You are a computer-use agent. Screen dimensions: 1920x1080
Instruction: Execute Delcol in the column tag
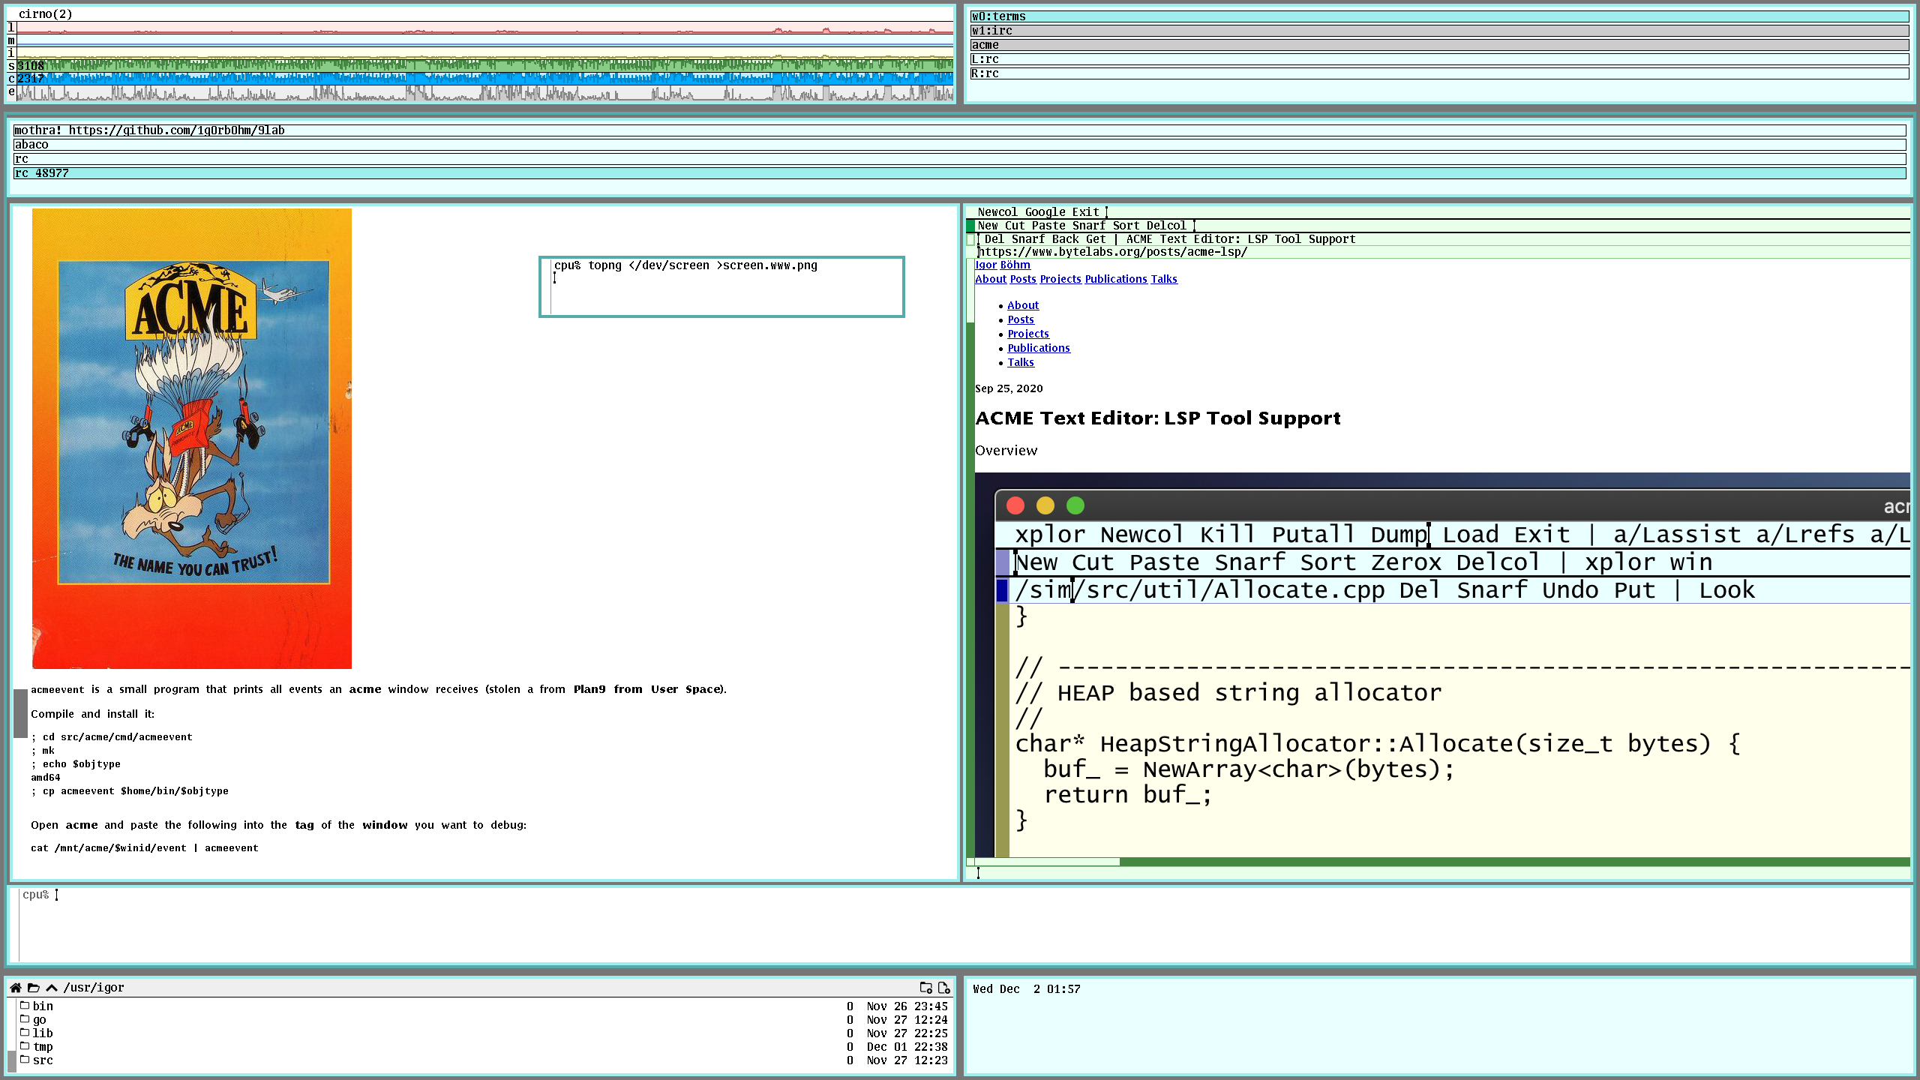[x=1166, y=226]
